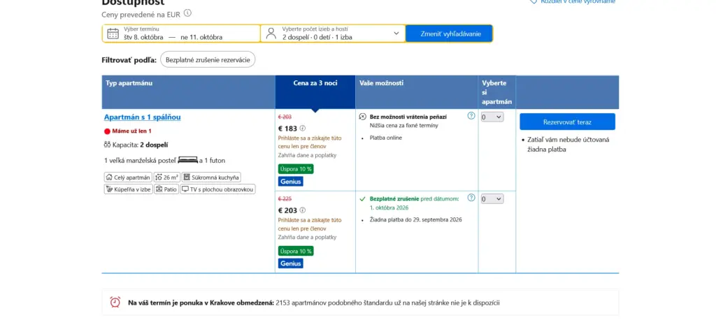Click Genius badge under € 203 price
716x327 pixels.
(290, 263)
